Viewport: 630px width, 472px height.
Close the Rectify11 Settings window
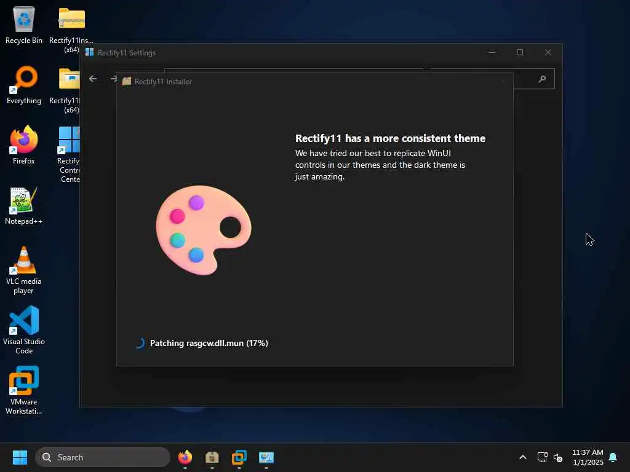pos(548,53)
